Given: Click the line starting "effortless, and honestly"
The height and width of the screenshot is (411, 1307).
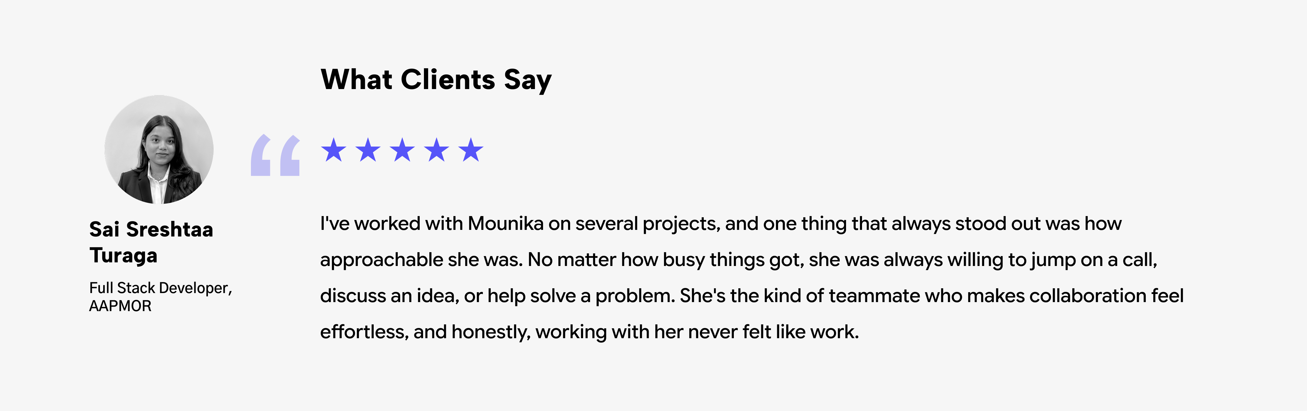Looking at the screenshot, I should coord(589,332).
